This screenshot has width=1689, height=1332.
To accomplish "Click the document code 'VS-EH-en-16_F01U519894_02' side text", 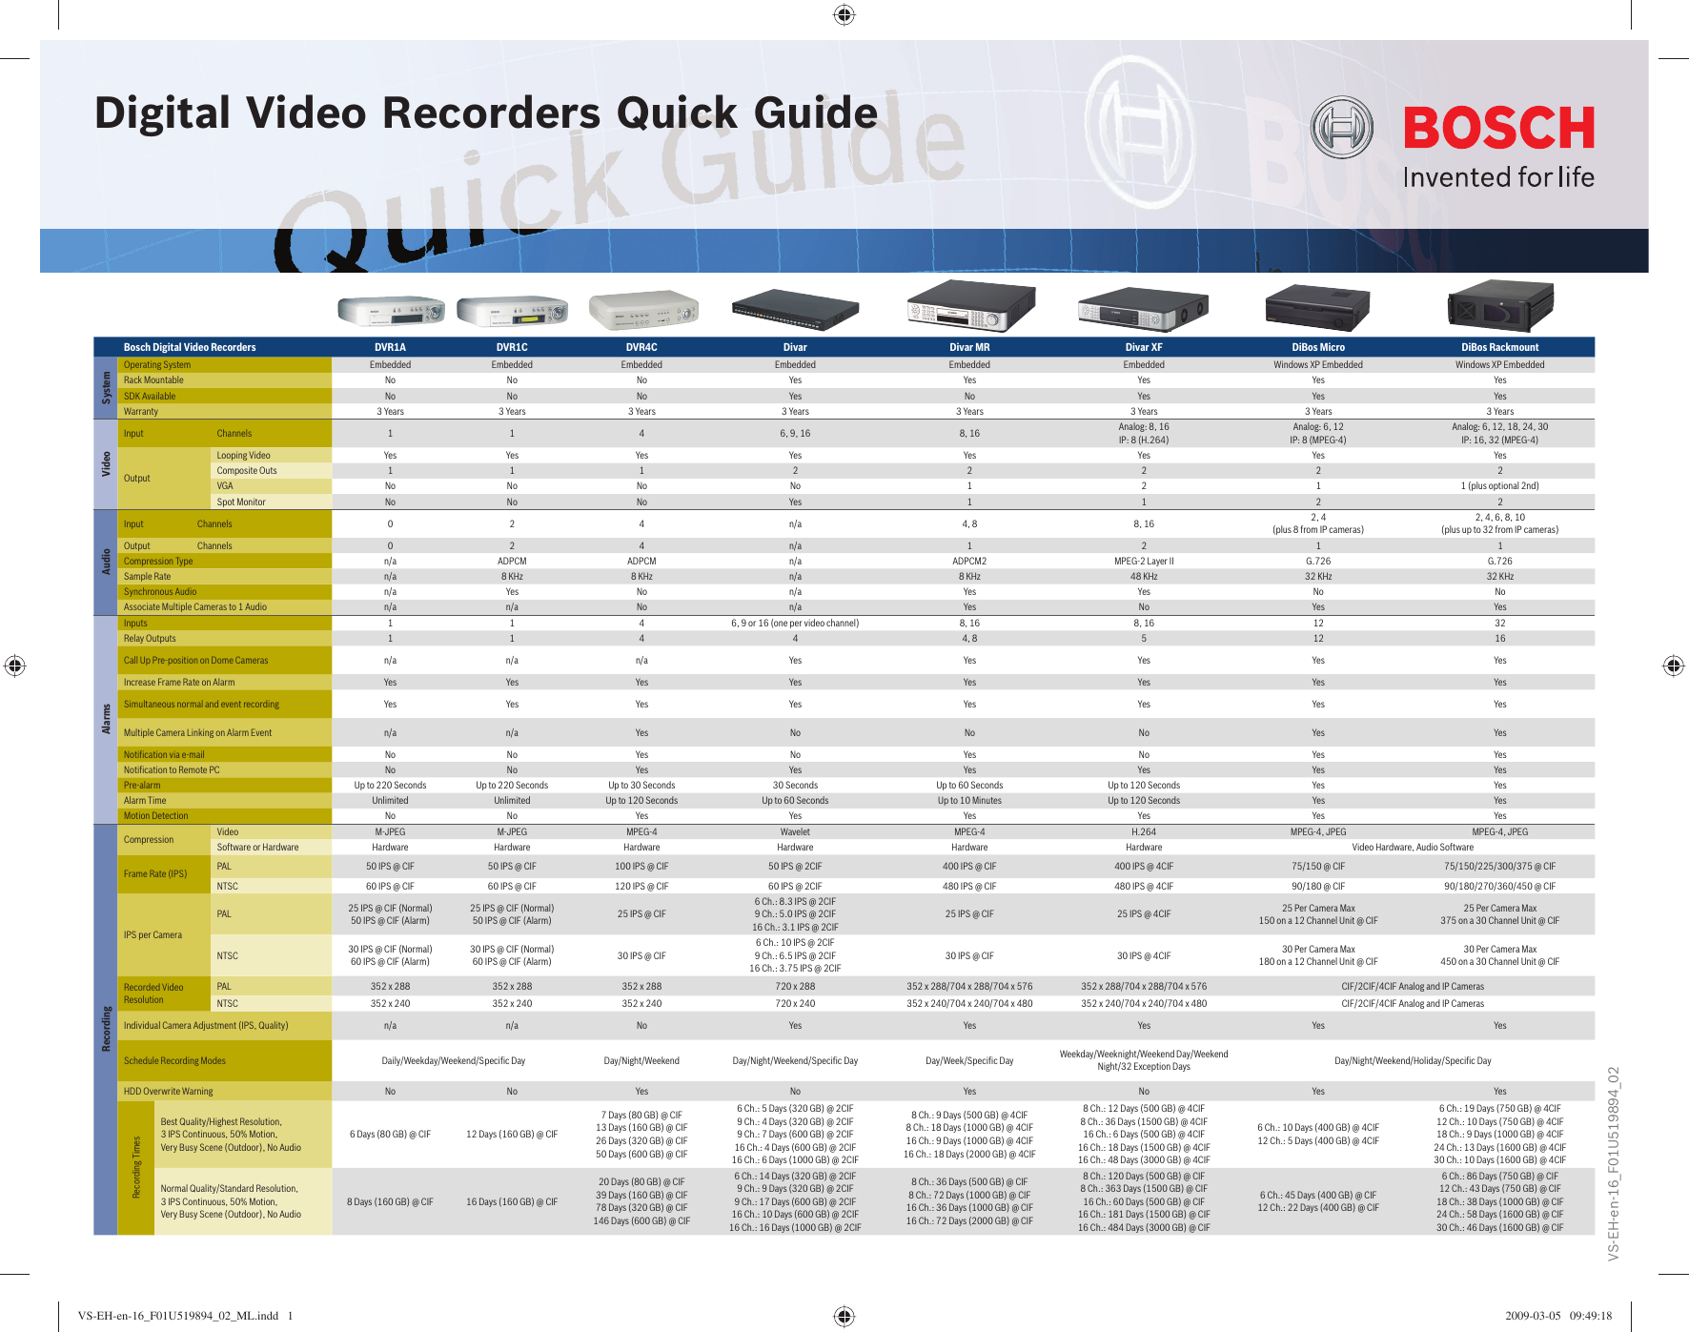I will 1614,1164.
